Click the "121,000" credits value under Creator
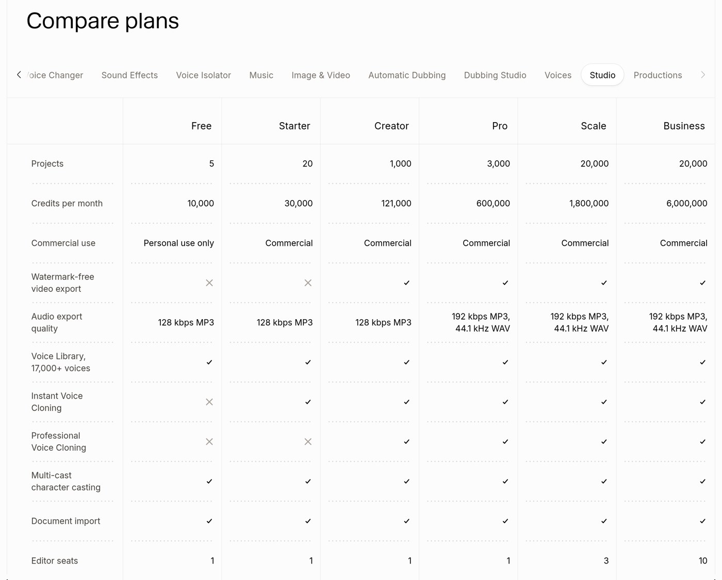The width and height of the screenshot is (722, 580). click(x=396, y=204)
